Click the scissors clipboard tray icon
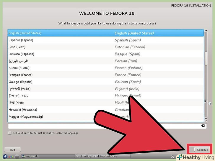This screenshot has height=161, width=215. pyautogui.click(x=172, y=157)
